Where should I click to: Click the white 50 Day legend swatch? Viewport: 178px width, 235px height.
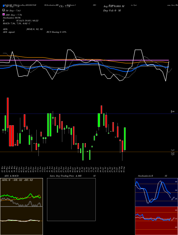[x=4, y=10]
